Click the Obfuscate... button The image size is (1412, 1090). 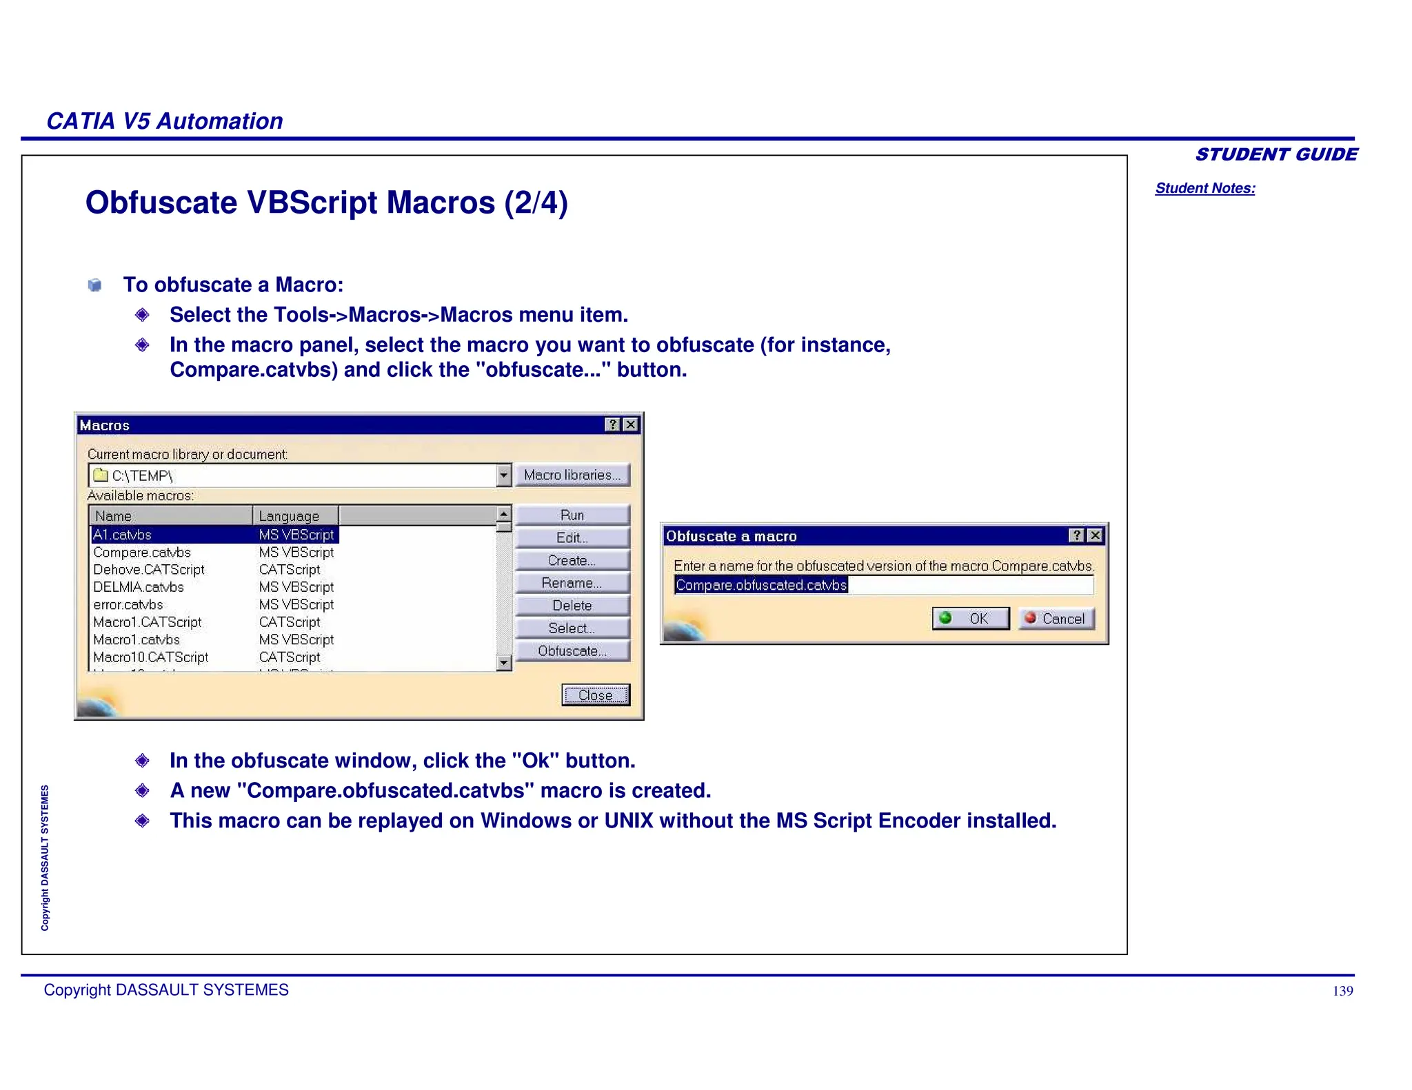tap(572, 651)
